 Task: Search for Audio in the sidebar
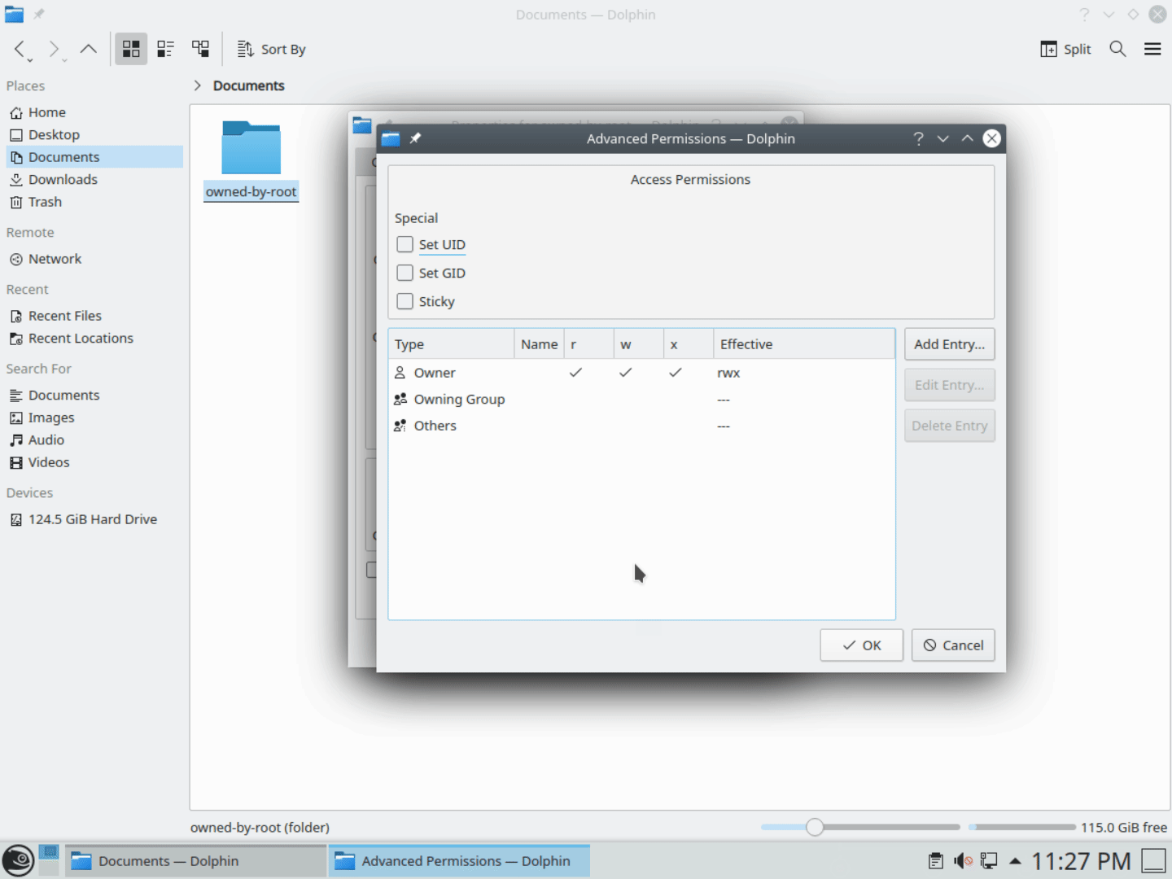coord(94,439)
